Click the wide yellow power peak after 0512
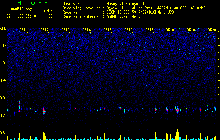The width and height of the screenshot is (220, 140). point(44,136)
